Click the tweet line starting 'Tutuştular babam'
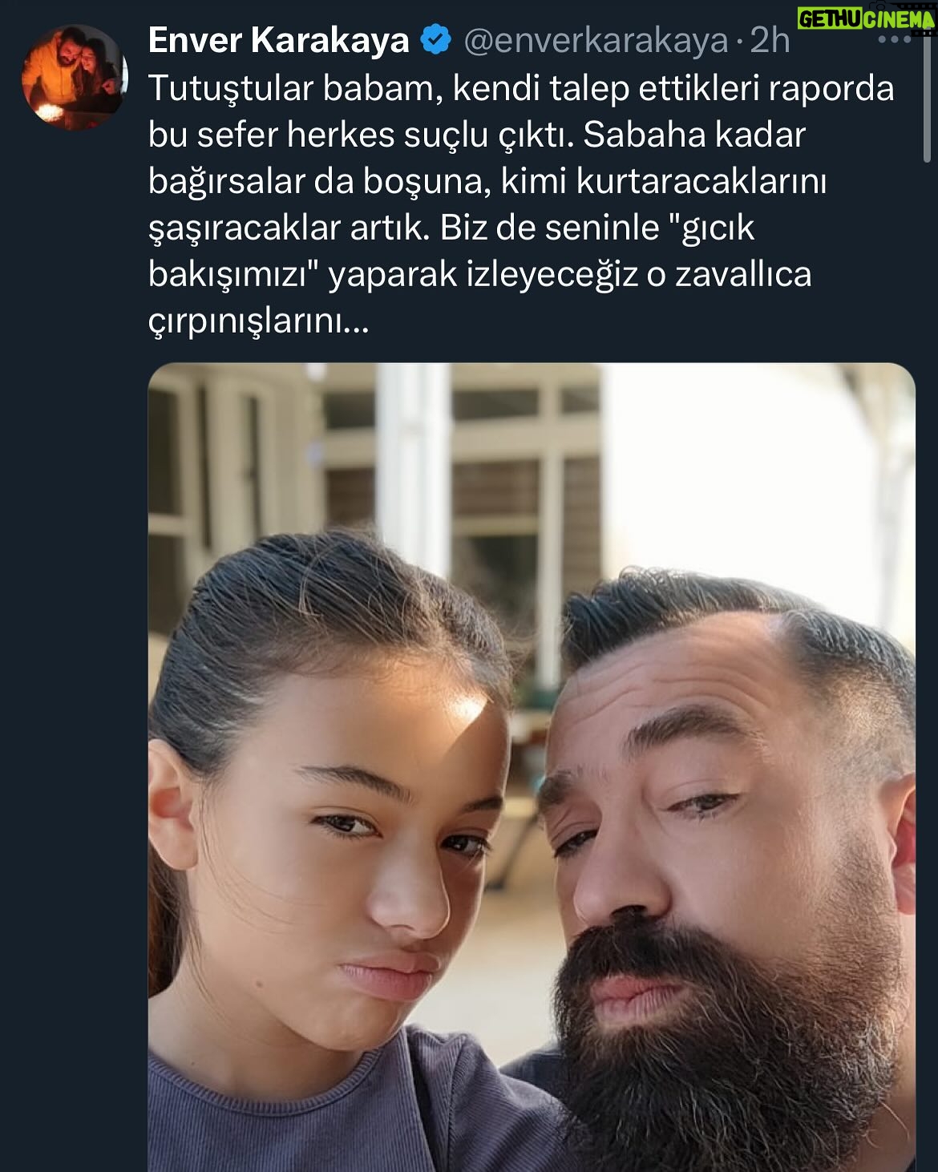 [x=521, y=88]
